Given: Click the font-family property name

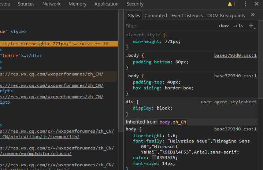Looking at the screenshot, I should [148, 141].
